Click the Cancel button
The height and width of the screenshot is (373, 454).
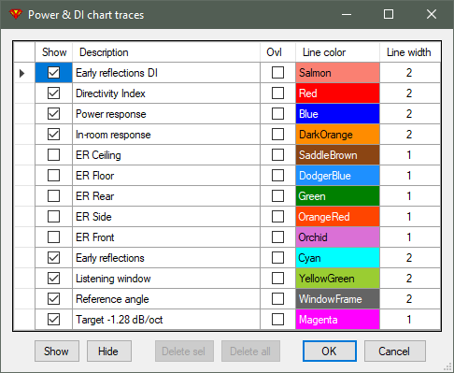[395, 351]
